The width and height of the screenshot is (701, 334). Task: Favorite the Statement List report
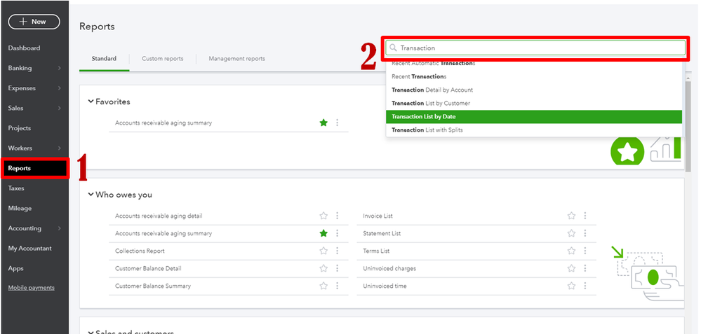pos(571,233)
